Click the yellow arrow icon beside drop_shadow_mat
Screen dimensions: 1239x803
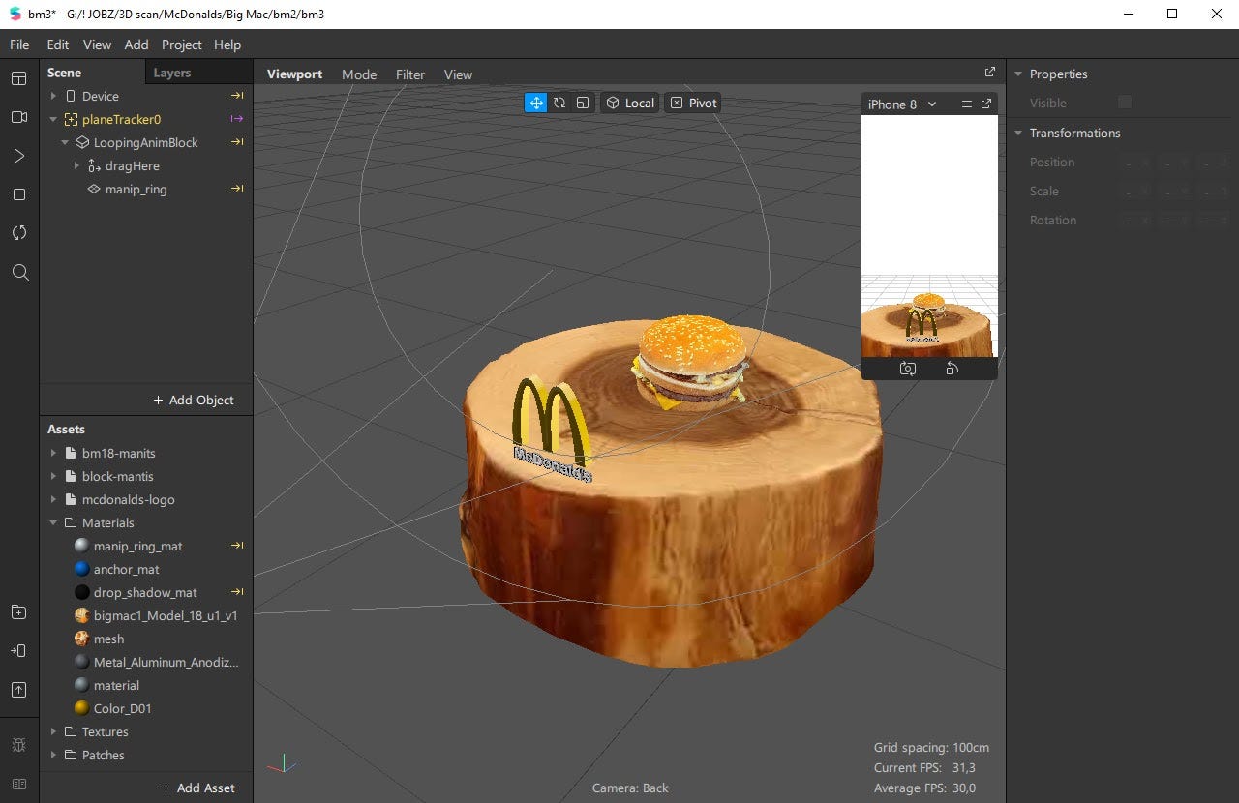click(237, 592)
